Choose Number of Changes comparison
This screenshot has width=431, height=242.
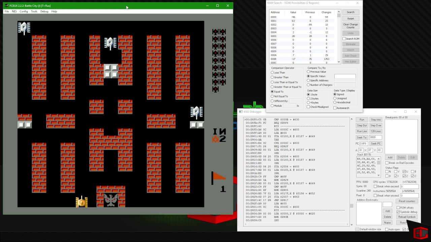tap(308, 85)
